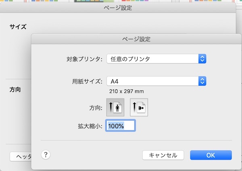Click the front ページ設定 dialog title bar
The height and width of the screenshot is (171, 242).
tap(136, 39)
